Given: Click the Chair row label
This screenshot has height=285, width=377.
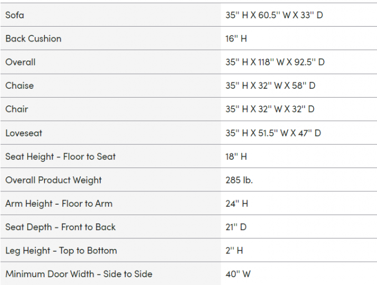Looking at the screenshot, I should click(17, 109).
